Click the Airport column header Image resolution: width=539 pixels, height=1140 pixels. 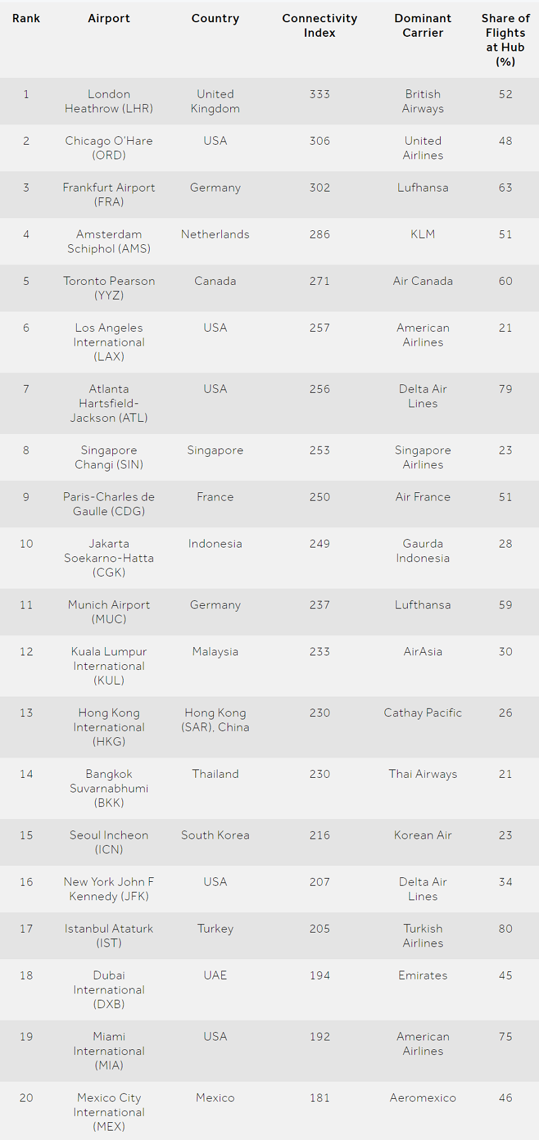click(x=109, y=18)
